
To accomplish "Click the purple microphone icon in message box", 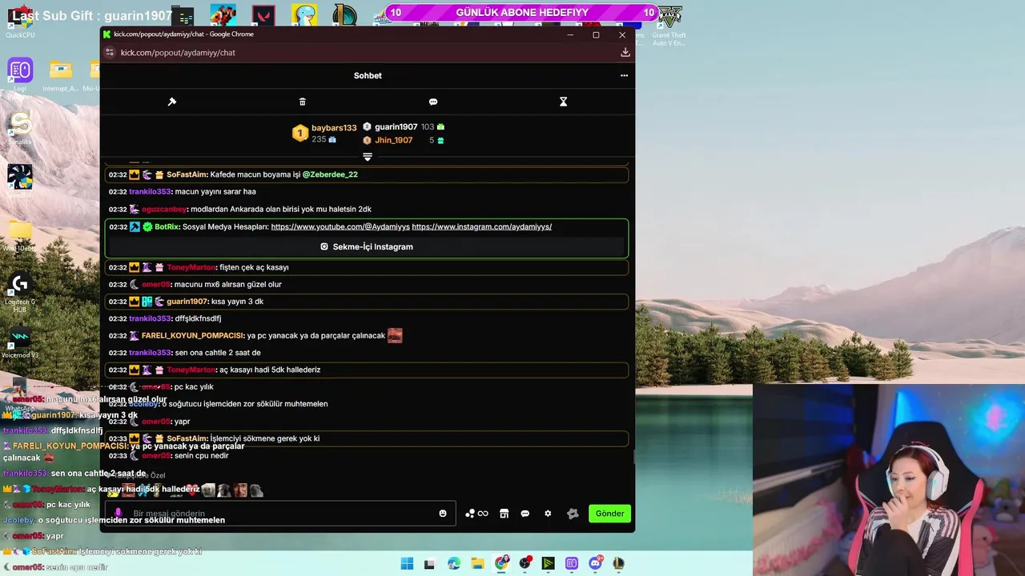I will click(x=119, y=514).
